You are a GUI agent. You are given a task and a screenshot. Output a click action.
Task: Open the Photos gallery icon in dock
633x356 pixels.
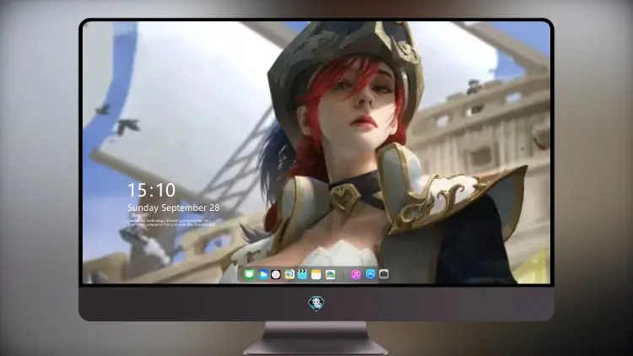click(x=330, y=275)
